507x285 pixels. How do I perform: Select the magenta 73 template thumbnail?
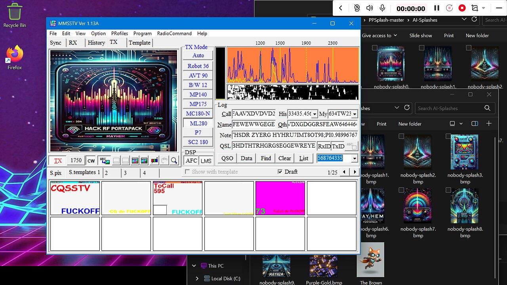280,198
